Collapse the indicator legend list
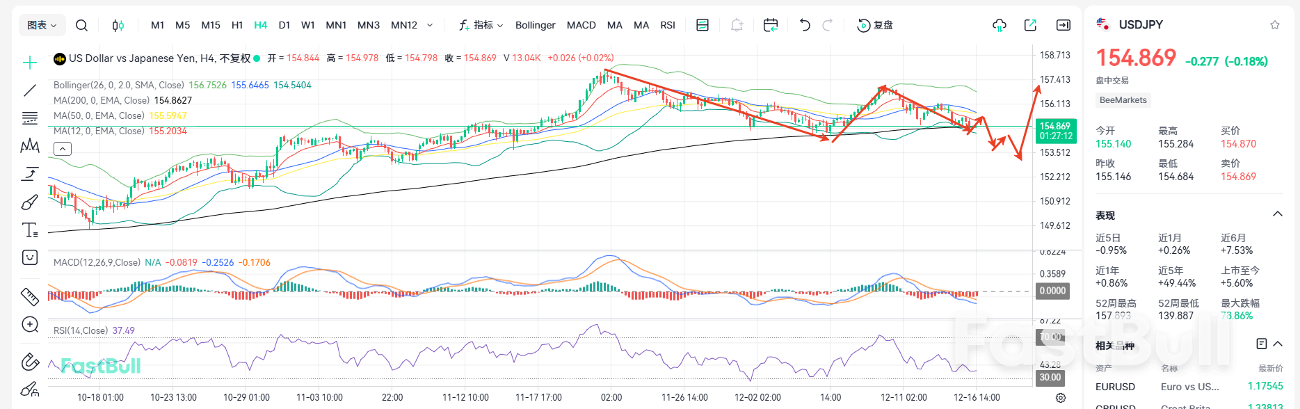This screenshot has width=1300, height=409. pos(63,149)
